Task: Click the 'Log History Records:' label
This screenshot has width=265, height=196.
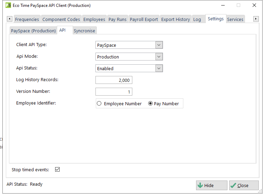Action: pyautogui.click(x=37, y=80)
